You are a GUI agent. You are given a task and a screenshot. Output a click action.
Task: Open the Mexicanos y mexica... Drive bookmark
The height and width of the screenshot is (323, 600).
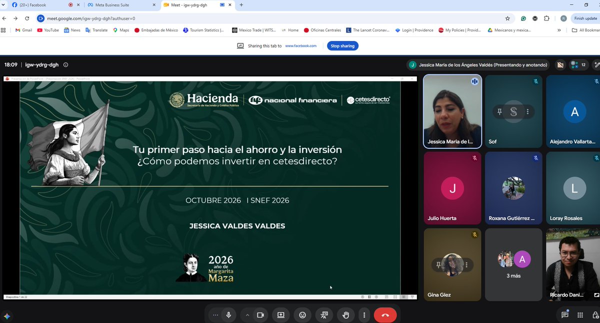click(509, 30)
